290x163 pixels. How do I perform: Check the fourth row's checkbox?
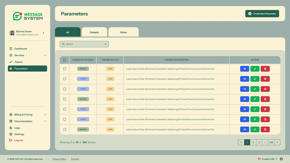(x=65, y=99)
